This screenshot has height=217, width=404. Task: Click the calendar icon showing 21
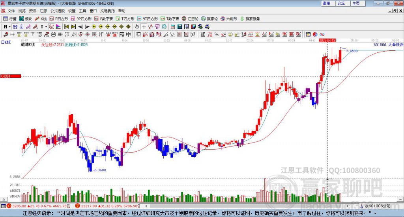(x=173, y=27)
